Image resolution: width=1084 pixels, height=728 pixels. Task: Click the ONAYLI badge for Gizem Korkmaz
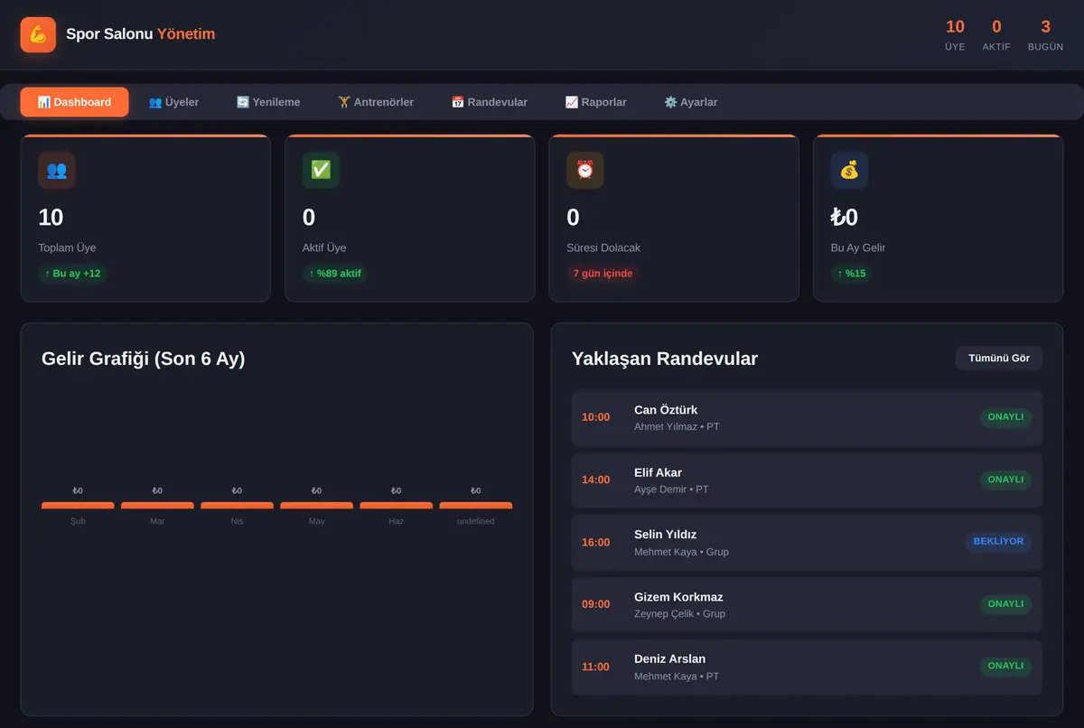coord(1005,604)
